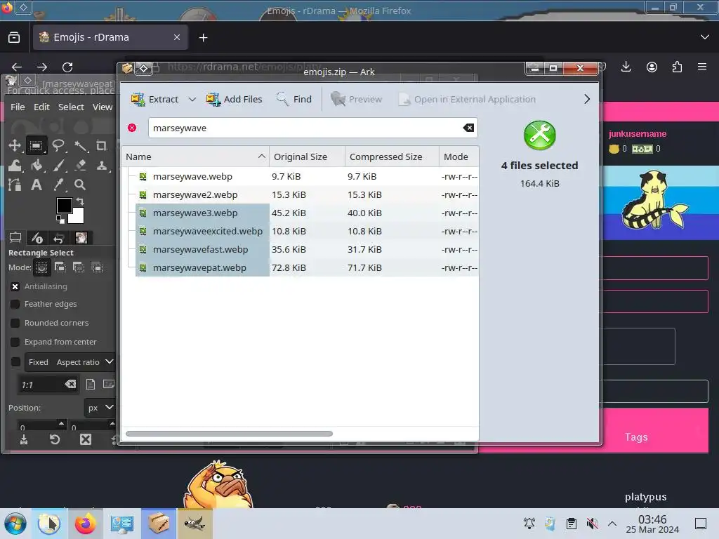Viewport: 719px width, 539px height.
Task: Select the Zoom magnifier tool
Action: (x=80, y=185)
